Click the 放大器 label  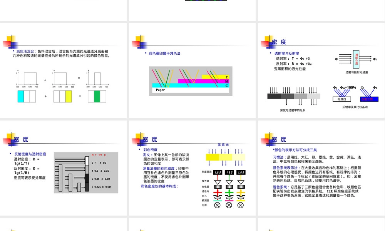tap(205, 181)
